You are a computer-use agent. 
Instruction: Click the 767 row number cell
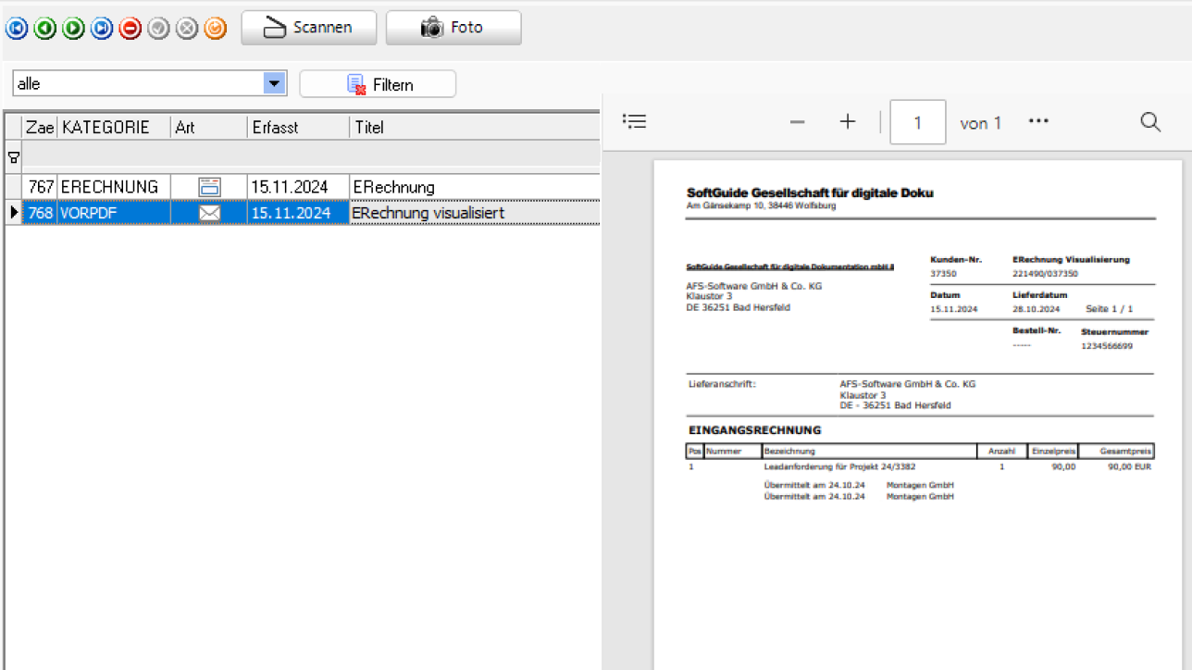[40, 187]
